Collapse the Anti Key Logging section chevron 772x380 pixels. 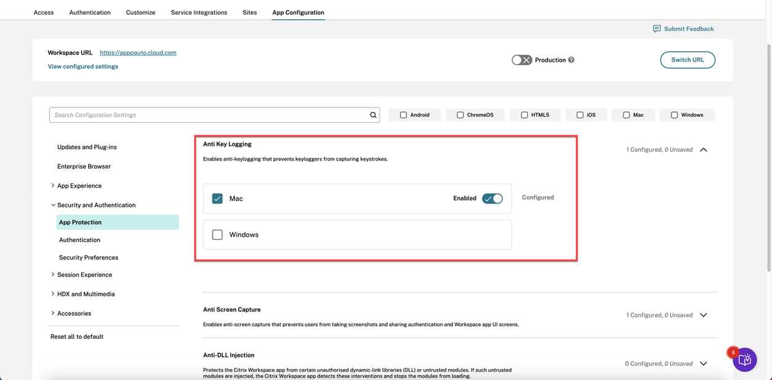tap(703, 150)
